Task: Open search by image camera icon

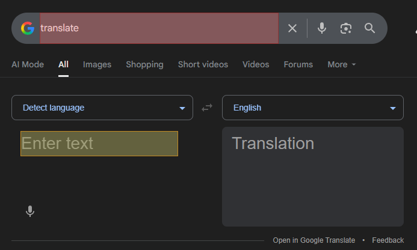Action: pyautogui.click(x=345, y=28)
